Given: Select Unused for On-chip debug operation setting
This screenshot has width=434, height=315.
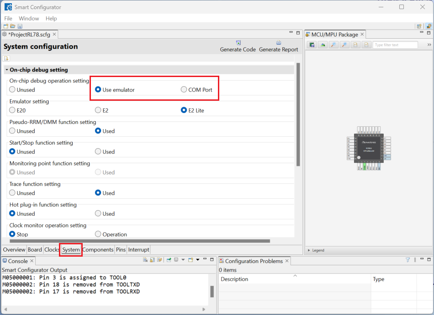Looking at the screenshot, I should 22,90.
